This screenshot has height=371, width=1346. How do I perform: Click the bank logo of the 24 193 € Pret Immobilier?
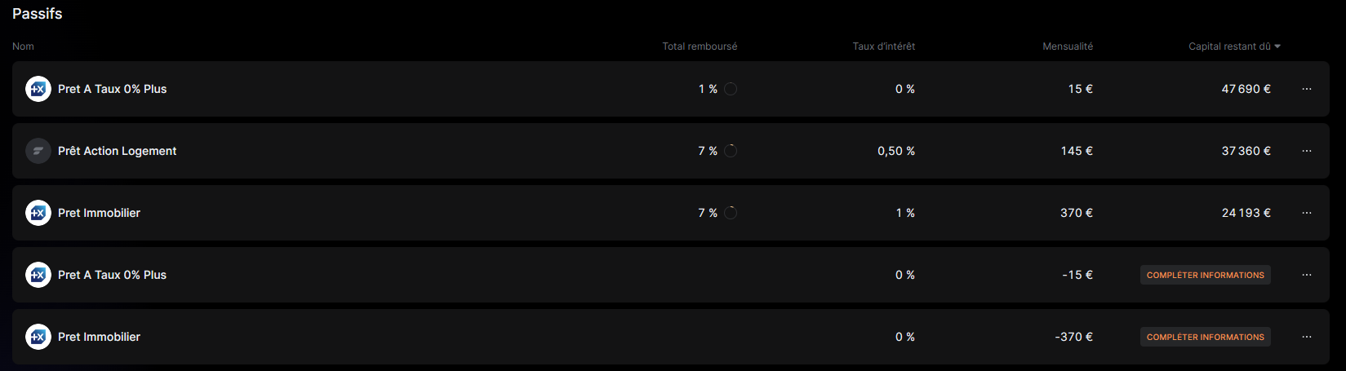[38, 213]
